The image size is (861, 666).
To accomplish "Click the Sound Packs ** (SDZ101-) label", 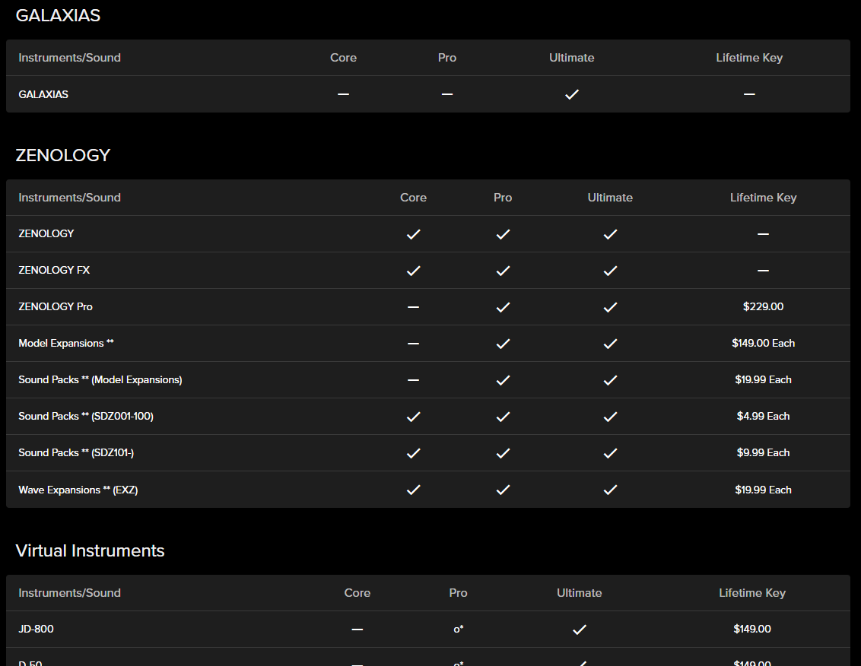I will click(x=76, y=452).
